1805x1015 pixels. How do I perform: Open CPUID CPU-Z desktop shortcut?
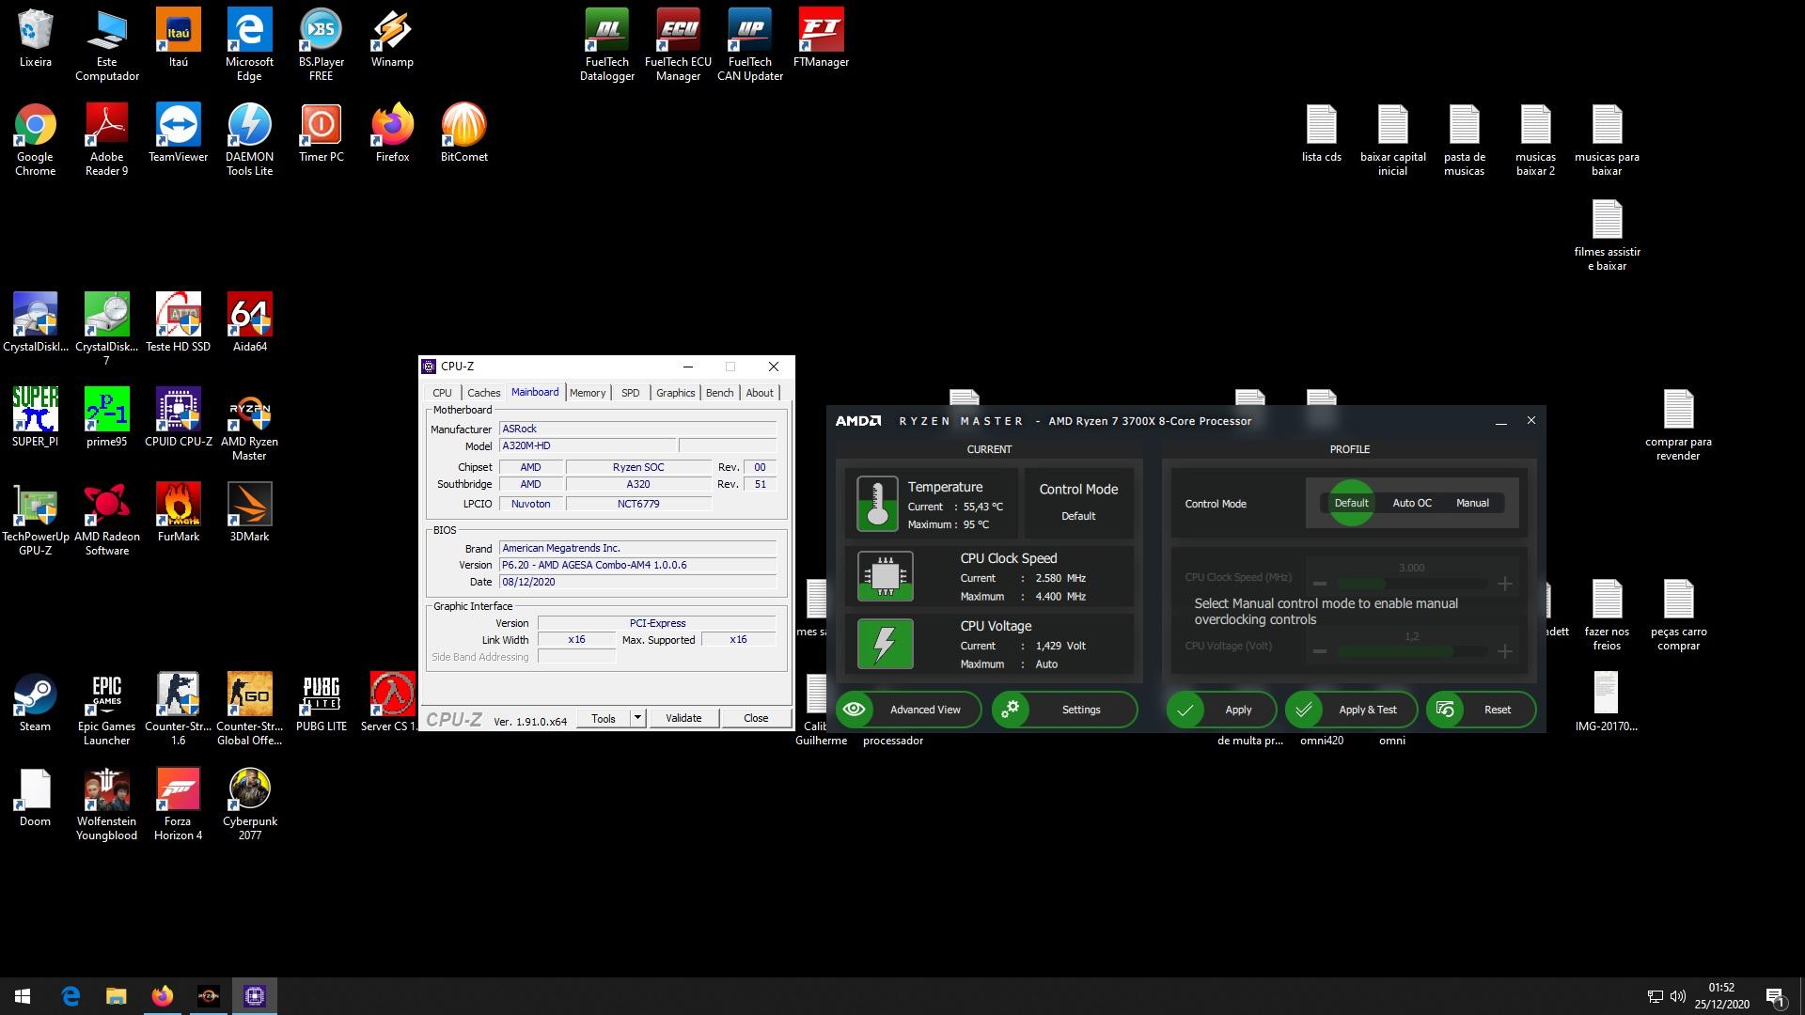point(178,417)
